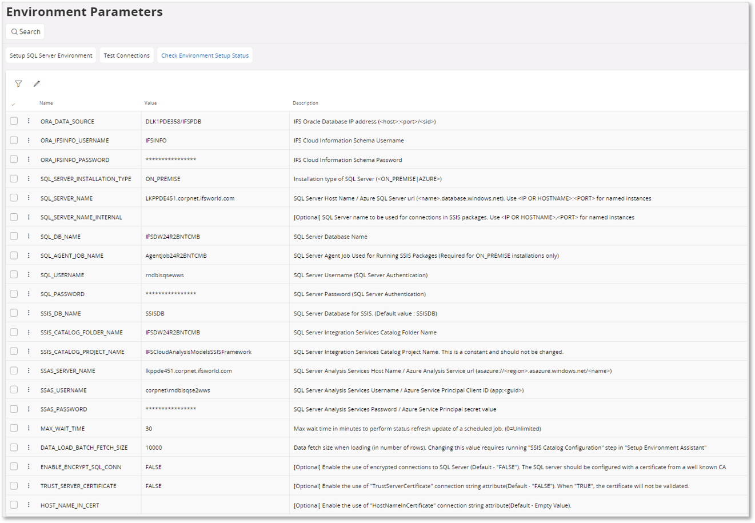Open the kebab icon for SSAS_PASSWORD

point(29,409)
